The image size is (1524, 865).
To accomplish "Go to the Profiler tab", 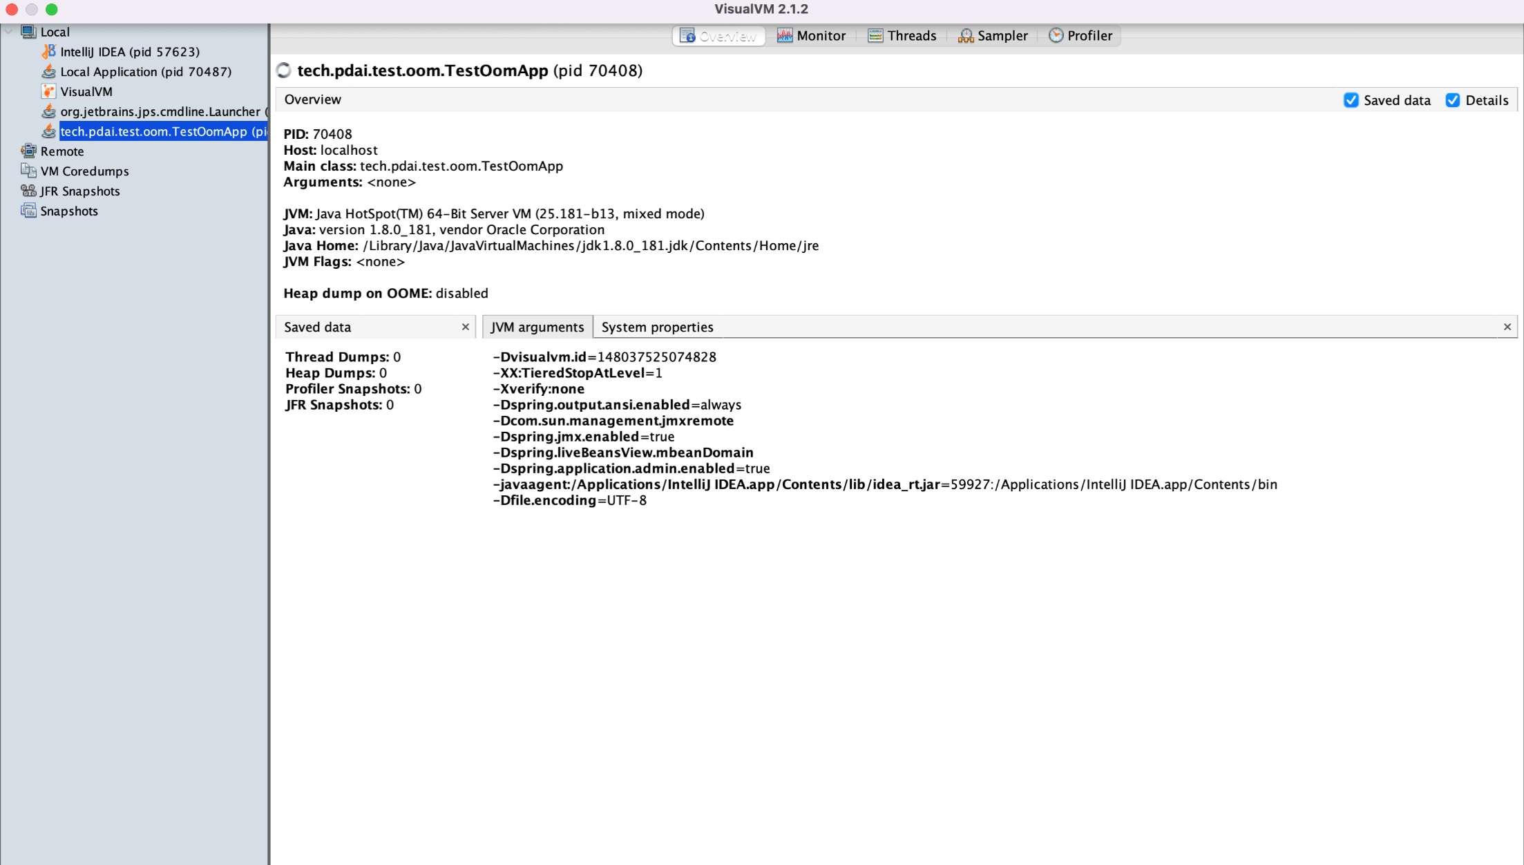I will (1080, 36).
